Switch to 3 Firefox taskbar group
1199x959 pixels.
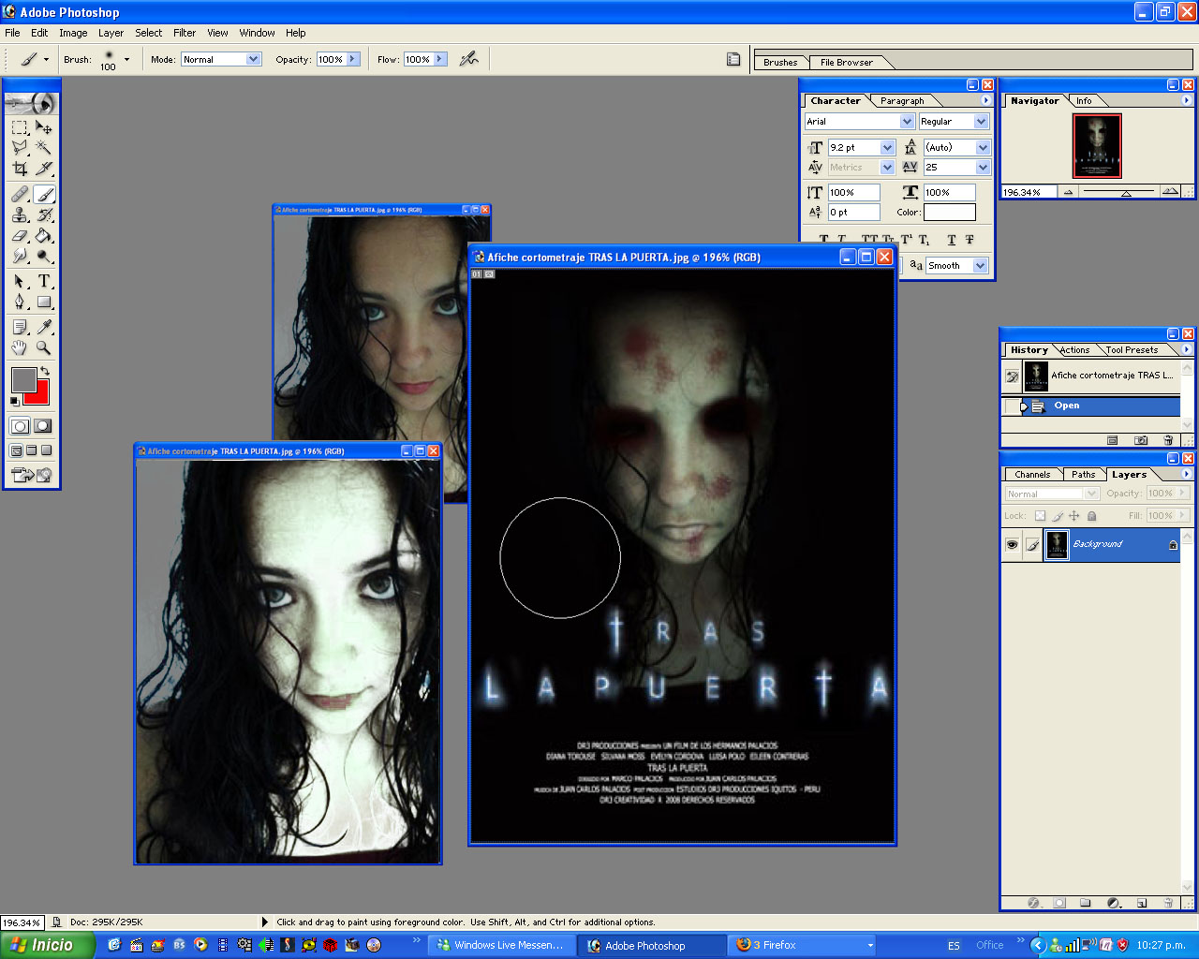(803, 945)
